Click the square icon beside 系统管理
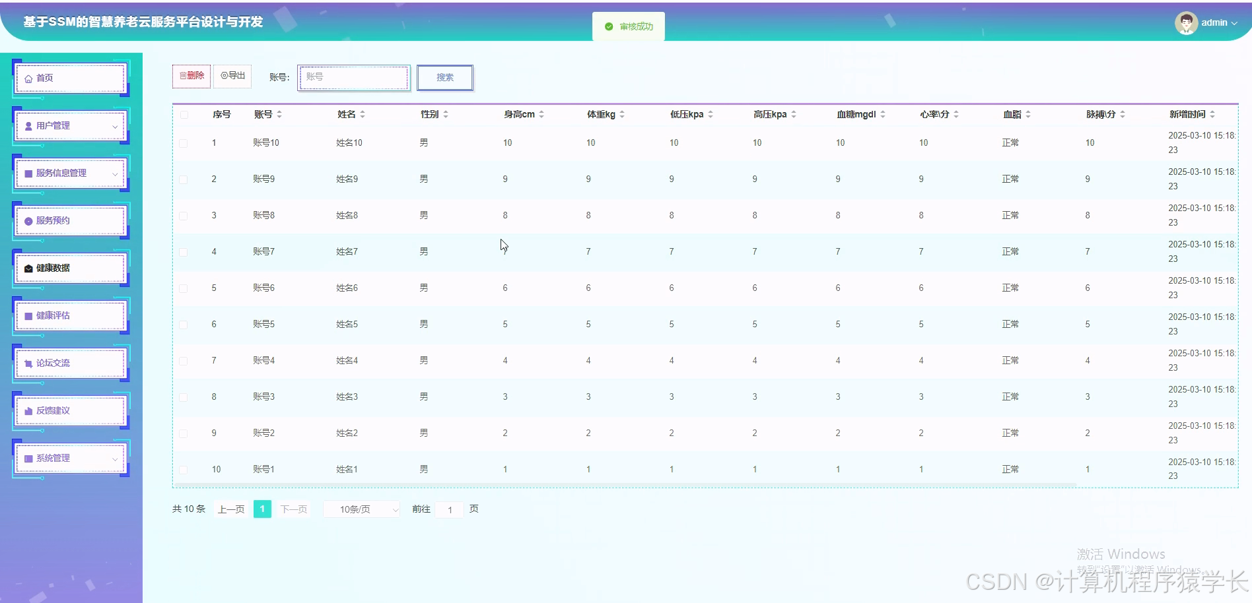This screenshot has width=1252, height=603. pyautogui.click(x=28, y=459)
